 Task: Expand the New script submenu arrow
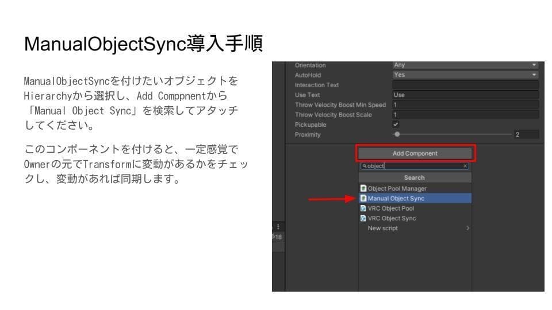click(x=467, y=228)
